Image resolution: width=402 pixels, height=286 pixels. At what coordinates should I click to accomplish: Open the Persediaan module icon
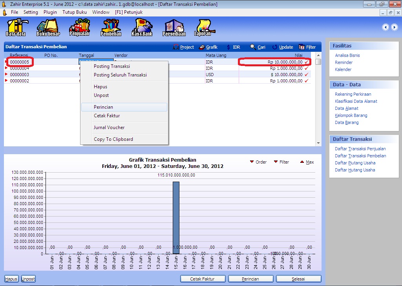click(174, 27)
